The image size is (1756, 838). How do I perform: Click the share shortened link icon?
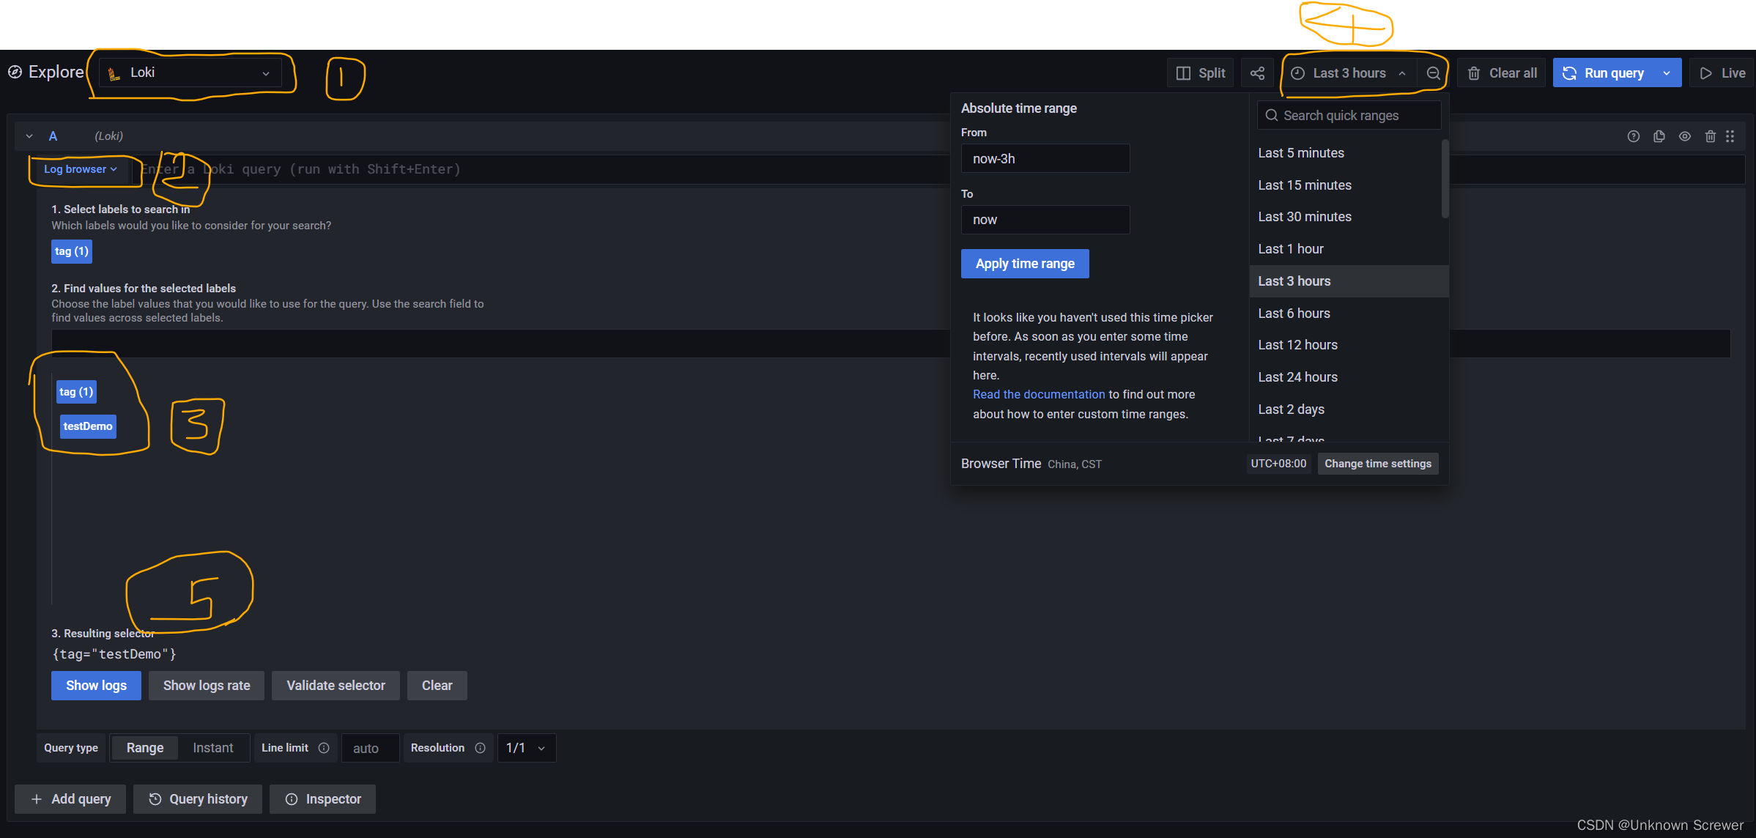pyautogui.click(x=1257, y=73)
